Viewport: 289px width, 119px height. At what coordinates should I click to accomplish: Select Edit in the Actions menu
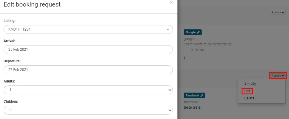pyautogui.click(x=247, y=91)
